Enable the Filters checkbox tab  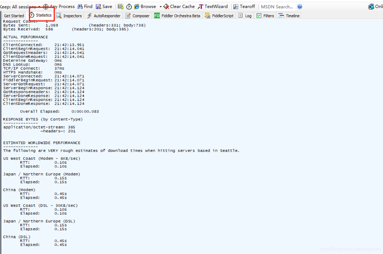259,16
